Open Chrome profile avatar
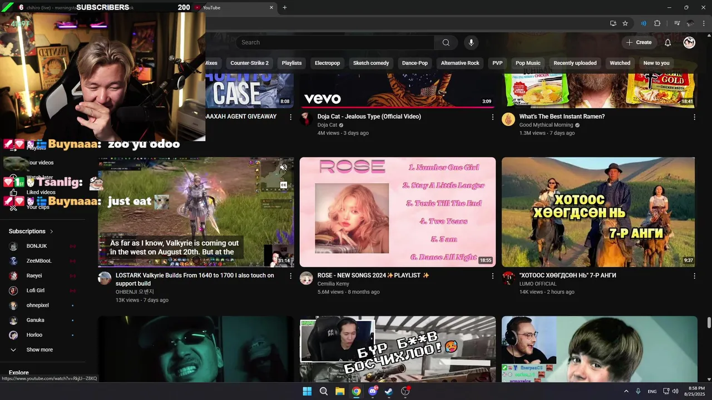The height and width of the screenshot is (400, 712). pyautogui.click(x=690, y=23)
